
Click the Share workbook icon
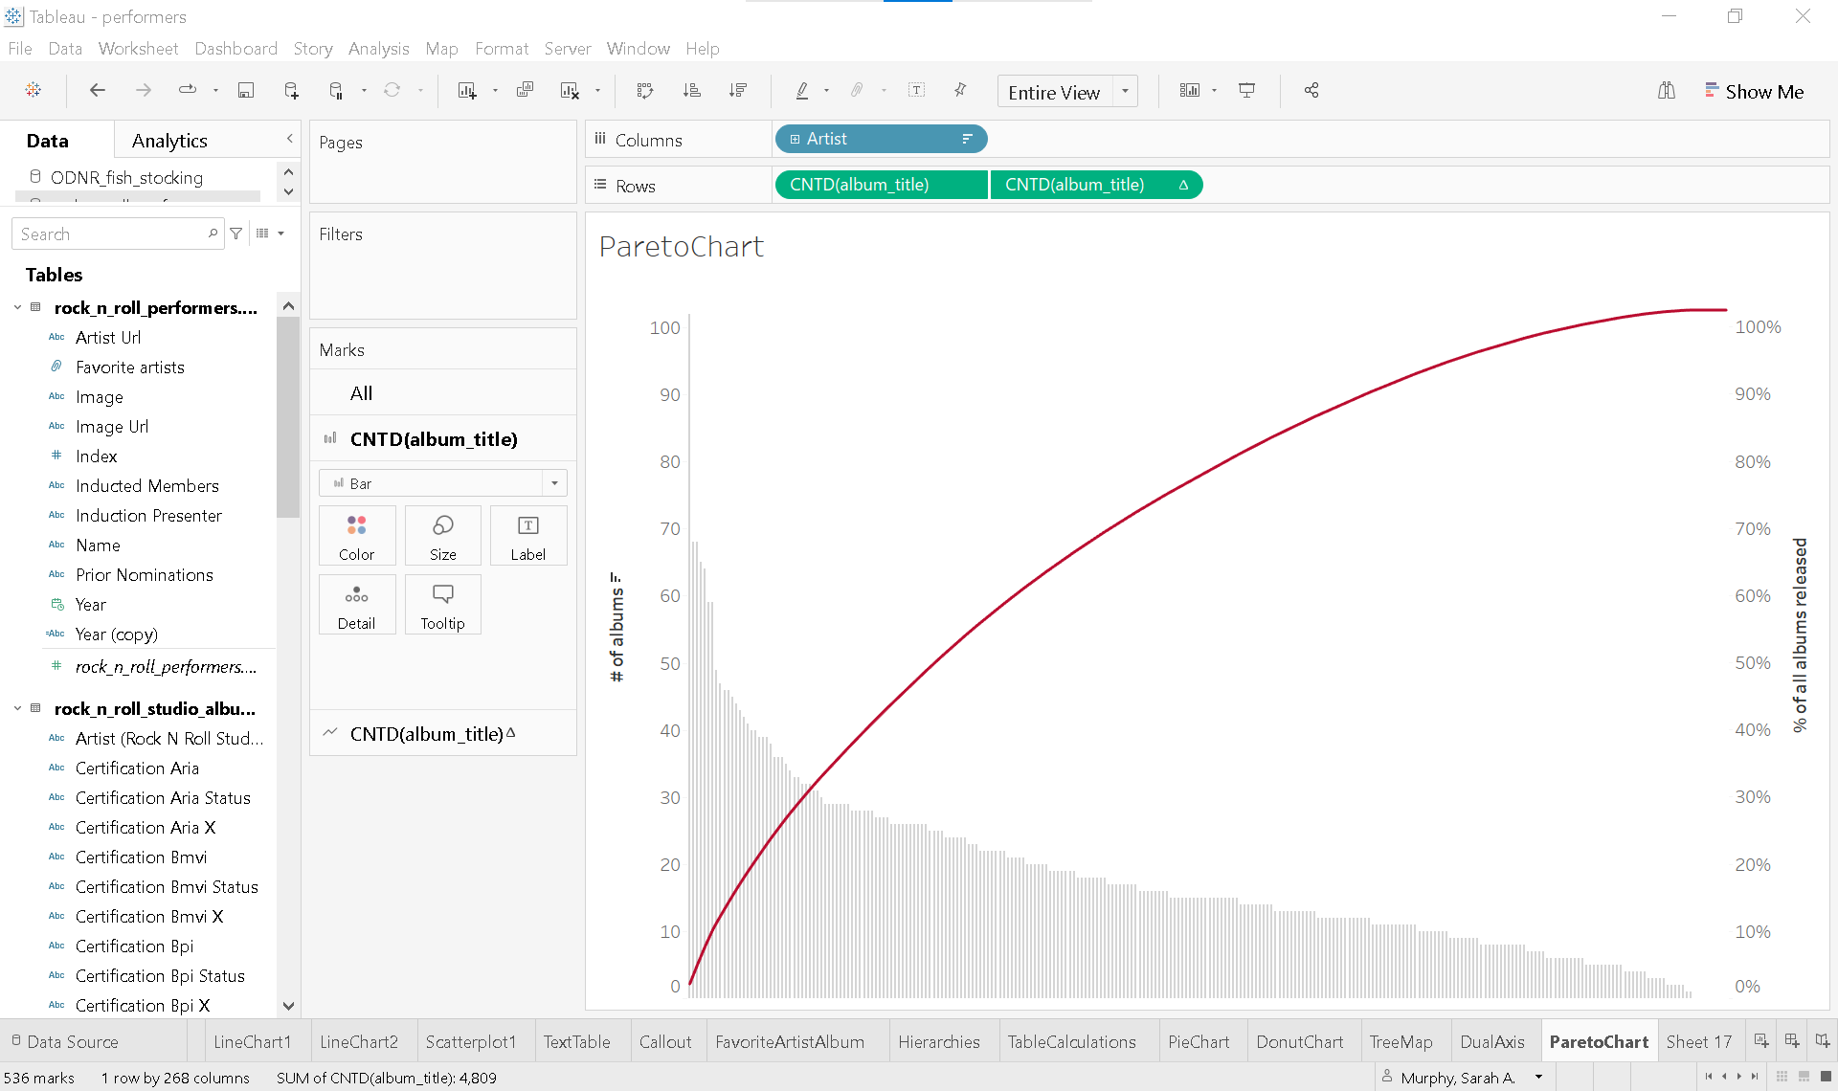point(1311,90)
